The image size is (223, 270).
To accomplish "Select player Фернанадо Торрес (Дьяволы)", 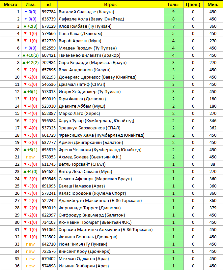I will coord(90,208).
